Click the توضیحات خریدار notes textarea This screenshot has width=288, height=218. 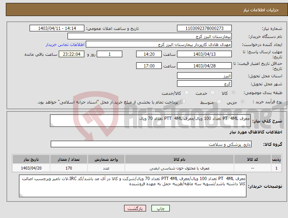[x=133, y=186]
